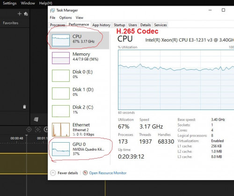The width and height of the screenshot is (234, 196).
Task: Open the Options menu in Task Manager
Action: click(x=66, y=18)
